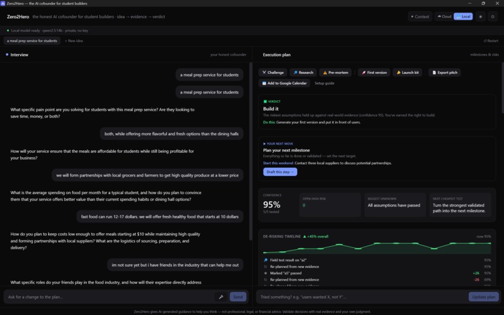Generate the First version
The width and height of the screenshot is (504, 315).
(374, 73)
